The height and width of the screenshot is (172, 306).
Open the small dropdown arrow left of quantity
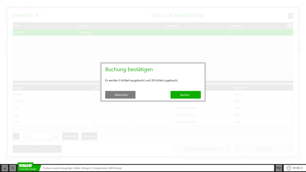coord(16,136)
